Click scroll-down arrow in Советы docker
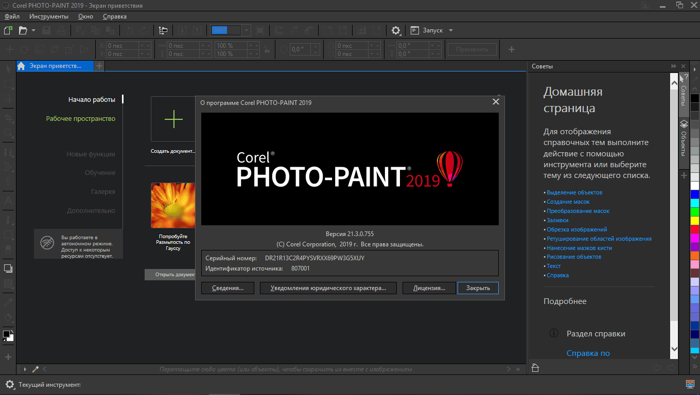Screen dimensions: 700x395 (x=674, y=349)
